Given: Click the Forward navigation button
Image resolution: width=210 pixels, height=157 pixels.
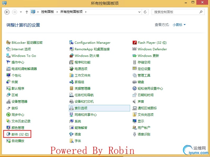Looking at the screenshot, I should click(15, 12).
